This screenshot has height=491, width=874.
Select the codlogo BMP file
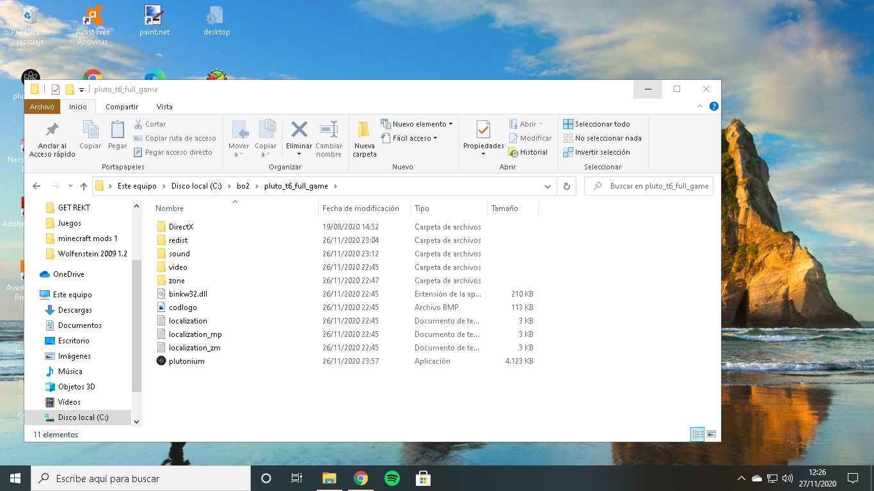(x=183, y=308)
